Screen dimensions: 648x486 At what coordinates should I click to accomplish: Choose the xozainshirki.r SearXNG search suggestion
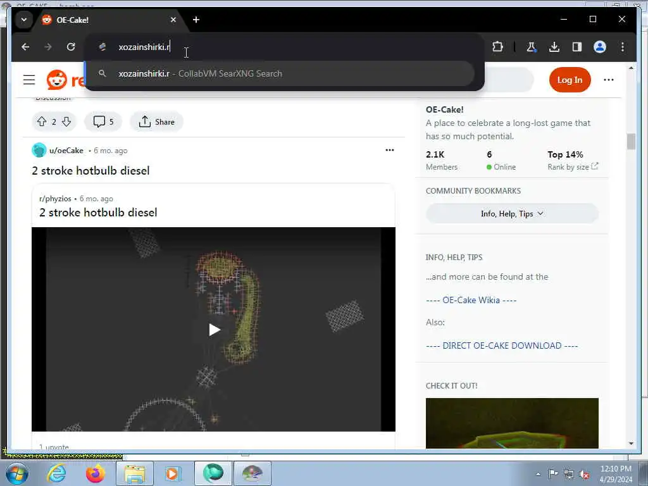[x=280, y=73]
